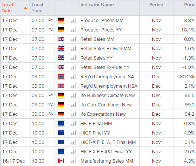The width and height of the screenshot is (196, 166).
Task: Open the HICP Final YY indicator
Action: (x=95, y=133)
